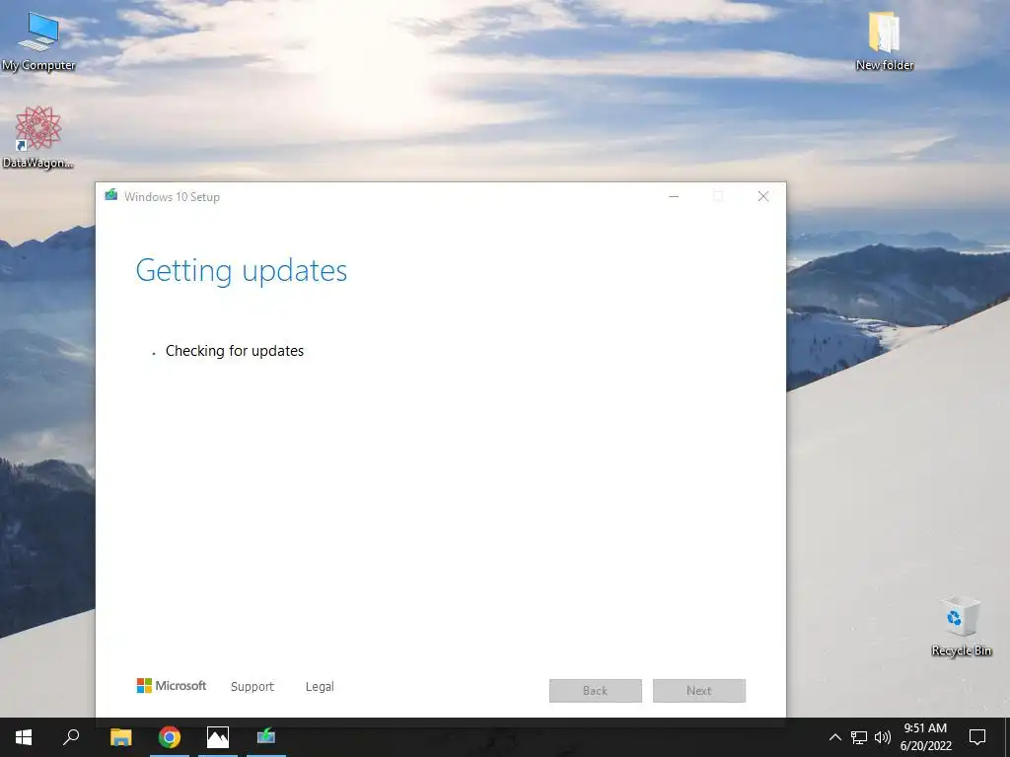Open the My Computer desktop icon
This screenshot has width=1010, height=757.
click(x=38, y=41)
